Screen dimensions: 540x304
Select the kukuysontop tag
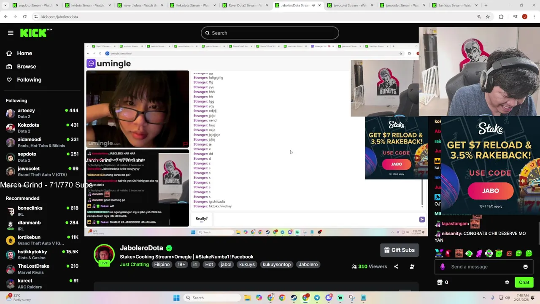point(277,264)
